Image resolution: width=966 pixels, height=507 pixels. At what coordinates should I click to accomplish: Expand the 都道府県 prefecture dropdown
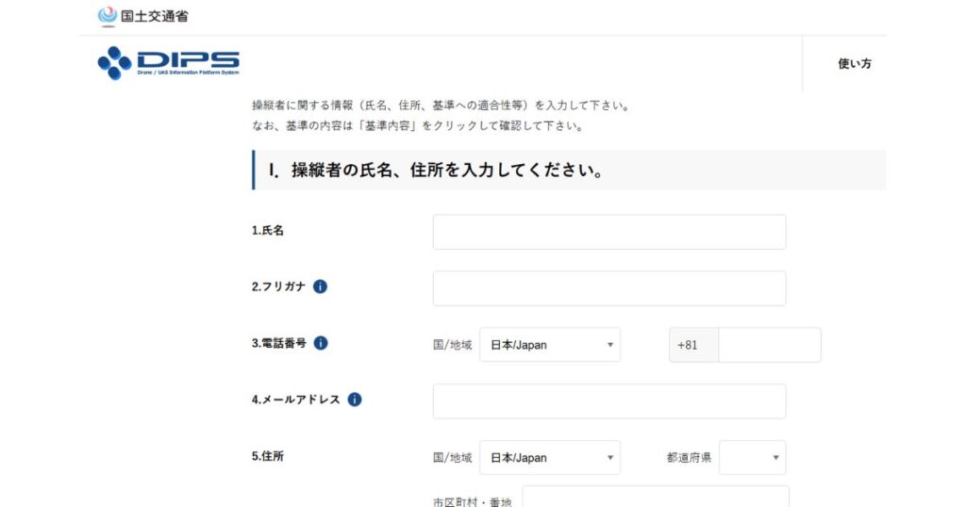[752, 458]
